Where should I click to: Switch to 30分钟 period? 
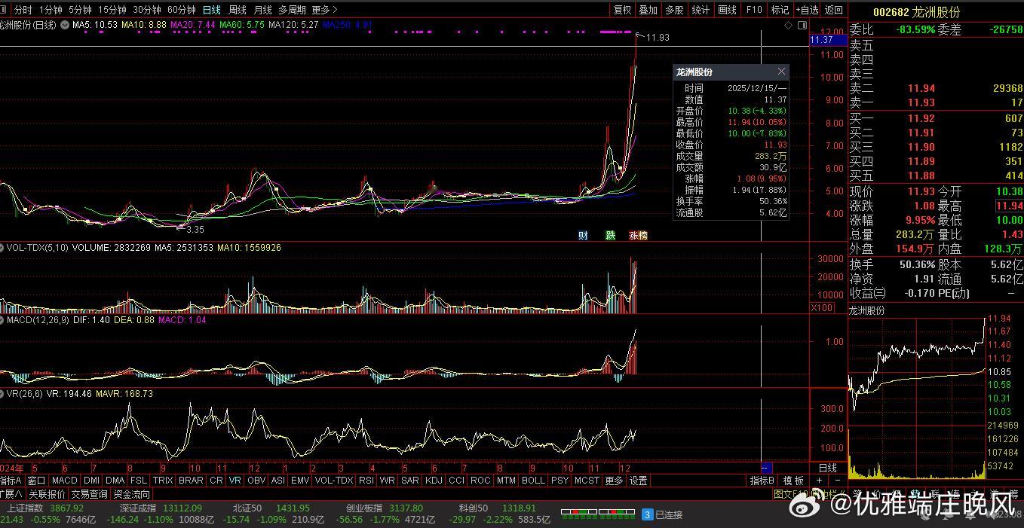coord(147,10)
